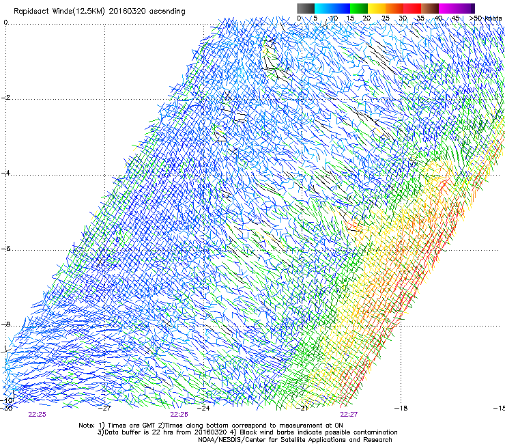Click the ">50 knots" legend label

tap(485, 18)
